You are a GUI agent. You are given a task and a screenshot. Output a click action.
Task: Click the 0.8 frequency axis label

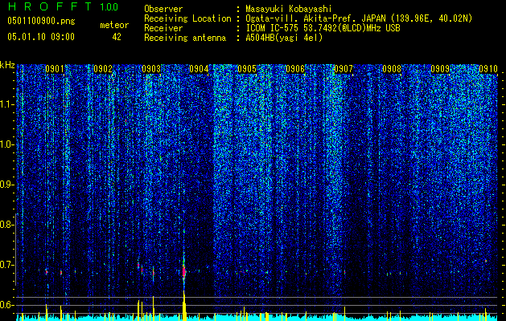click(x=6, y=225)
